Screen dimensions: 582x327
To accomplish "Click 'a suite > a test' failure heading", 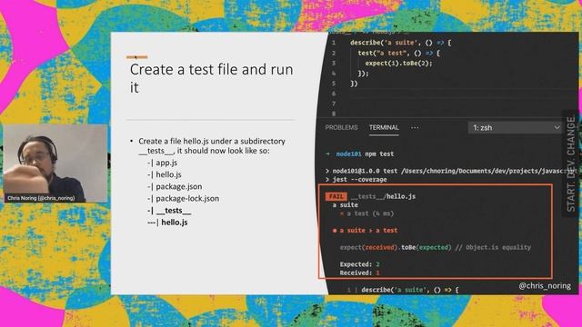I will [x=365, y=230].
